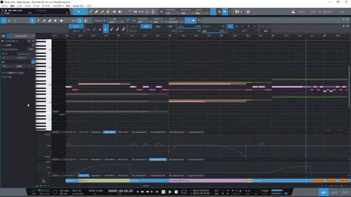Image resolution: width=351 pixels, height=197 pixels.
Task: Click the 適用 apply button
Action: [265, 31]
